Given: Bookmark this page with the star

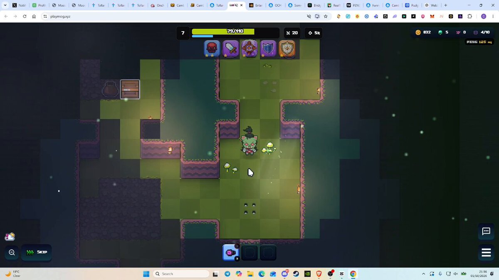Looking at the screenshot, I should [326, 16].
